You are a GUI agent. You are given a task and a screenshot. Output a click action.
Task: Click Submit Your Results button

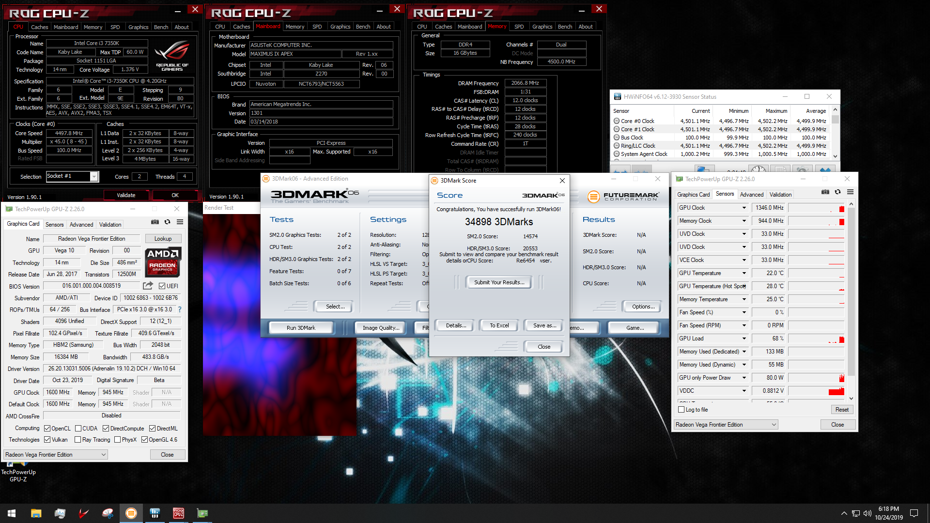coord(499,282)
